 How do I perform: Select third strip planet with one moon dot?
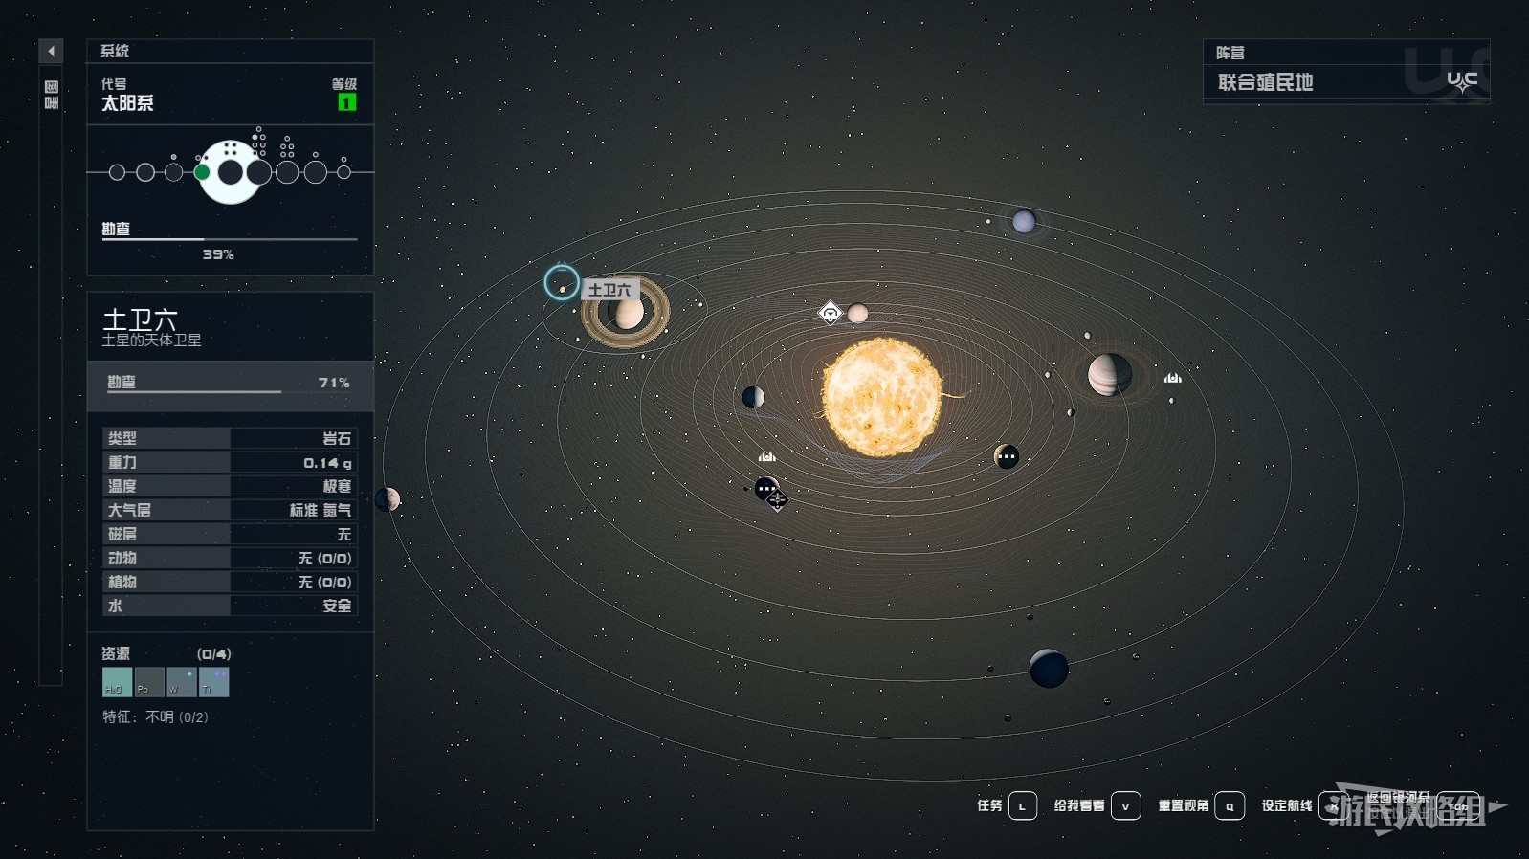point(173,172)
